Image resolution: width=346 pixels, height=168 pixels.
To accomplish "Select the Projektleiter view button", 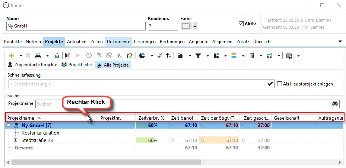I will (x=76, y=65).
